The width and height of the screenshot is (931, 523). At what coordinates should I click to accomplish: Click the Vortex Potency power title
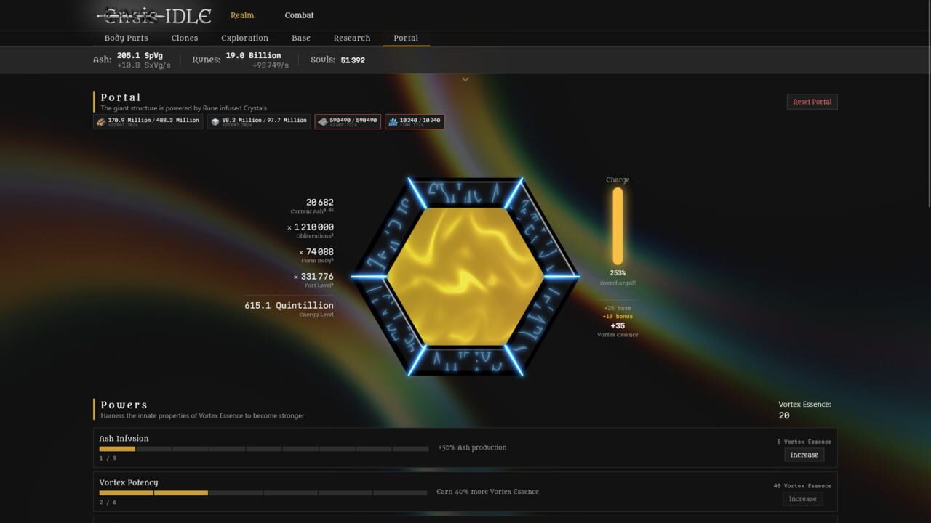click(x=129, y=483)
